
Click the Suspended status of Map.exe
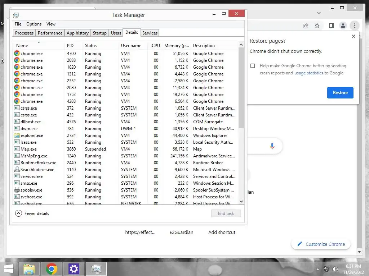95,149
